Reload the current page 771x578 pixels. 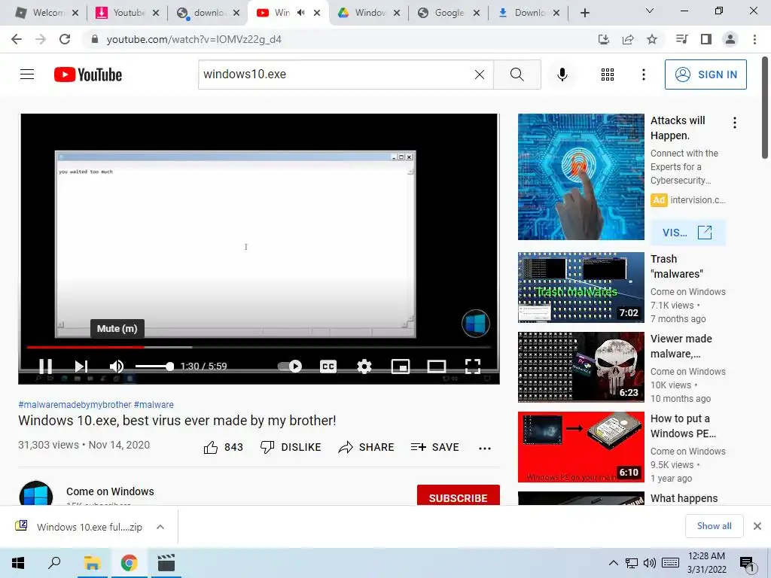pos(65,39)
